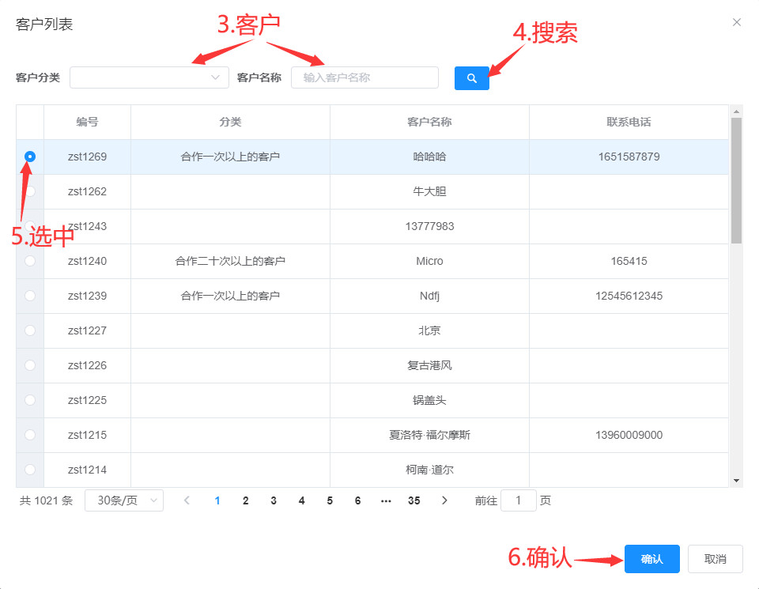This screenshot has width=759, height=589.
Task: Select radio button for zst1262 row
Action: coord(30,191)
